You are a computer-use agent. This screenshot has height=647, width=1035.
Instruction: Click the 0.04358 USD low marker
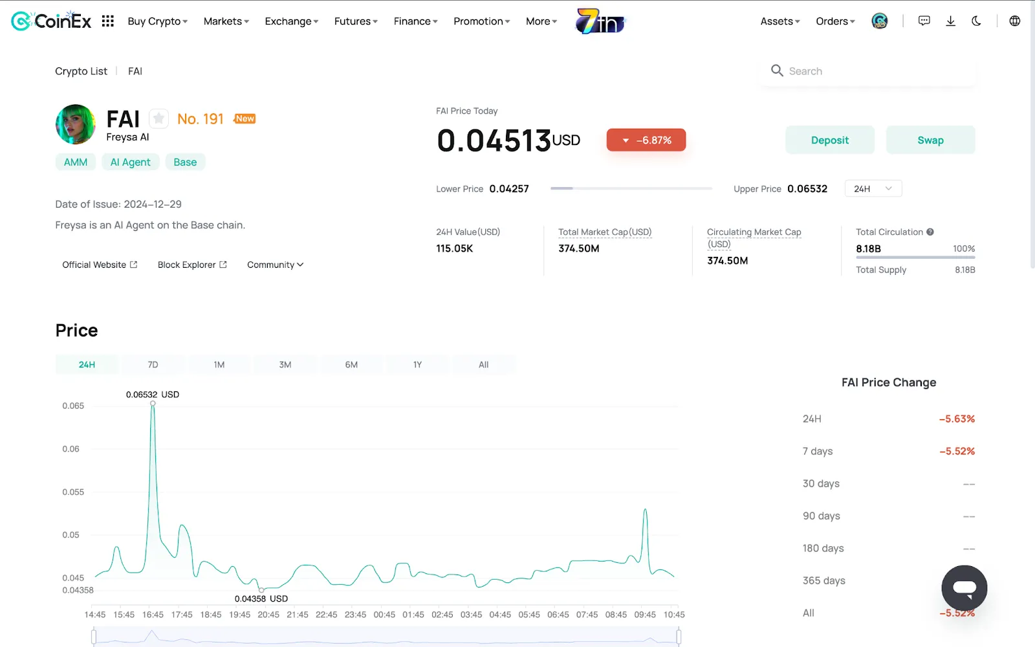(261, 589)
